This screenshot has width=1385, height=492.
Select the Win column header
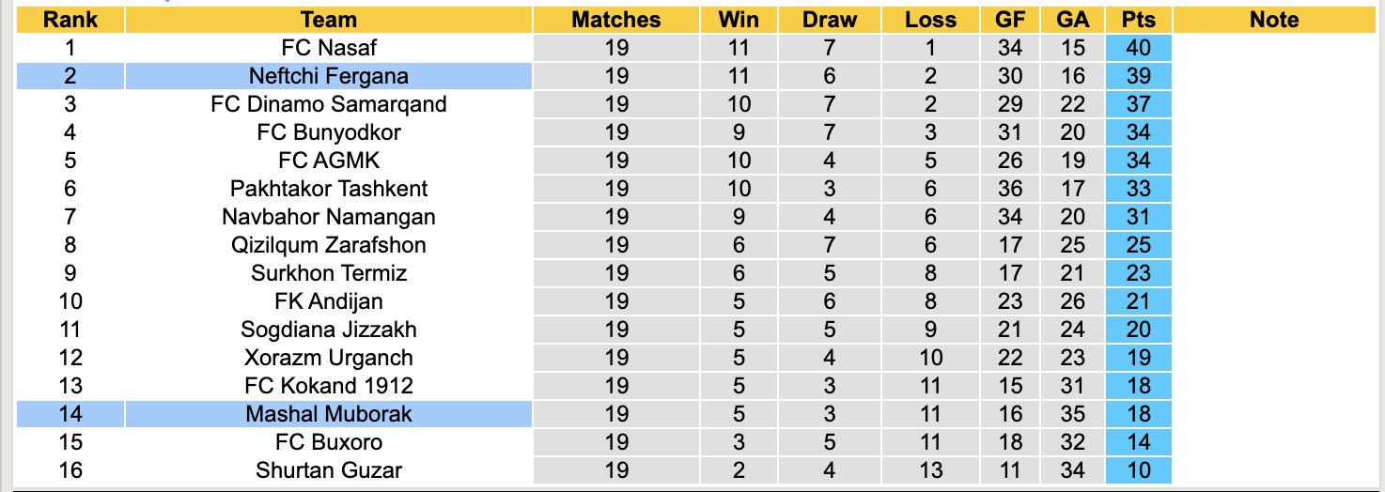739,20
